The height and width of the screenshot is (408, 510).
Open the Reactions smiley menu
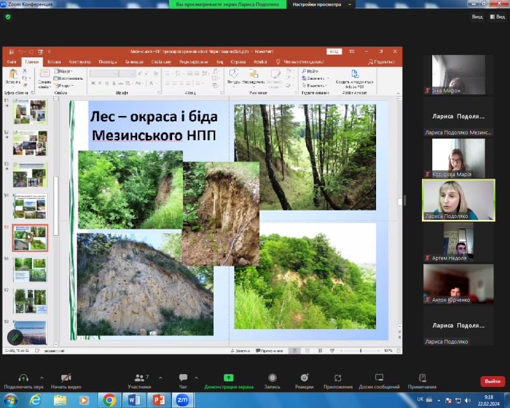point(304,377)
